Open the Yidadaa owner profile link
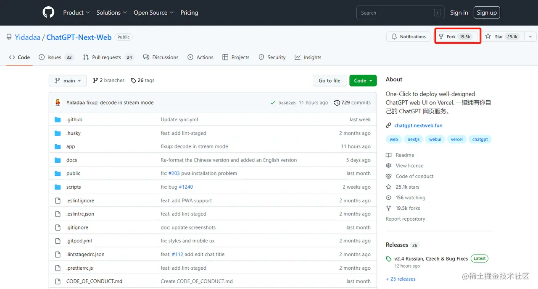 28,37
